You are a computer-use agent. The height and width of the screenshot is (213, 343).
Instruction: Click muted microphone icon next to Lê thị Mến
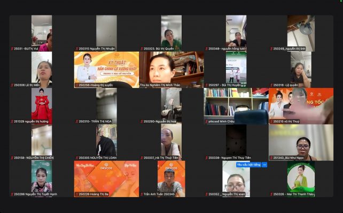tap(12, 85)
